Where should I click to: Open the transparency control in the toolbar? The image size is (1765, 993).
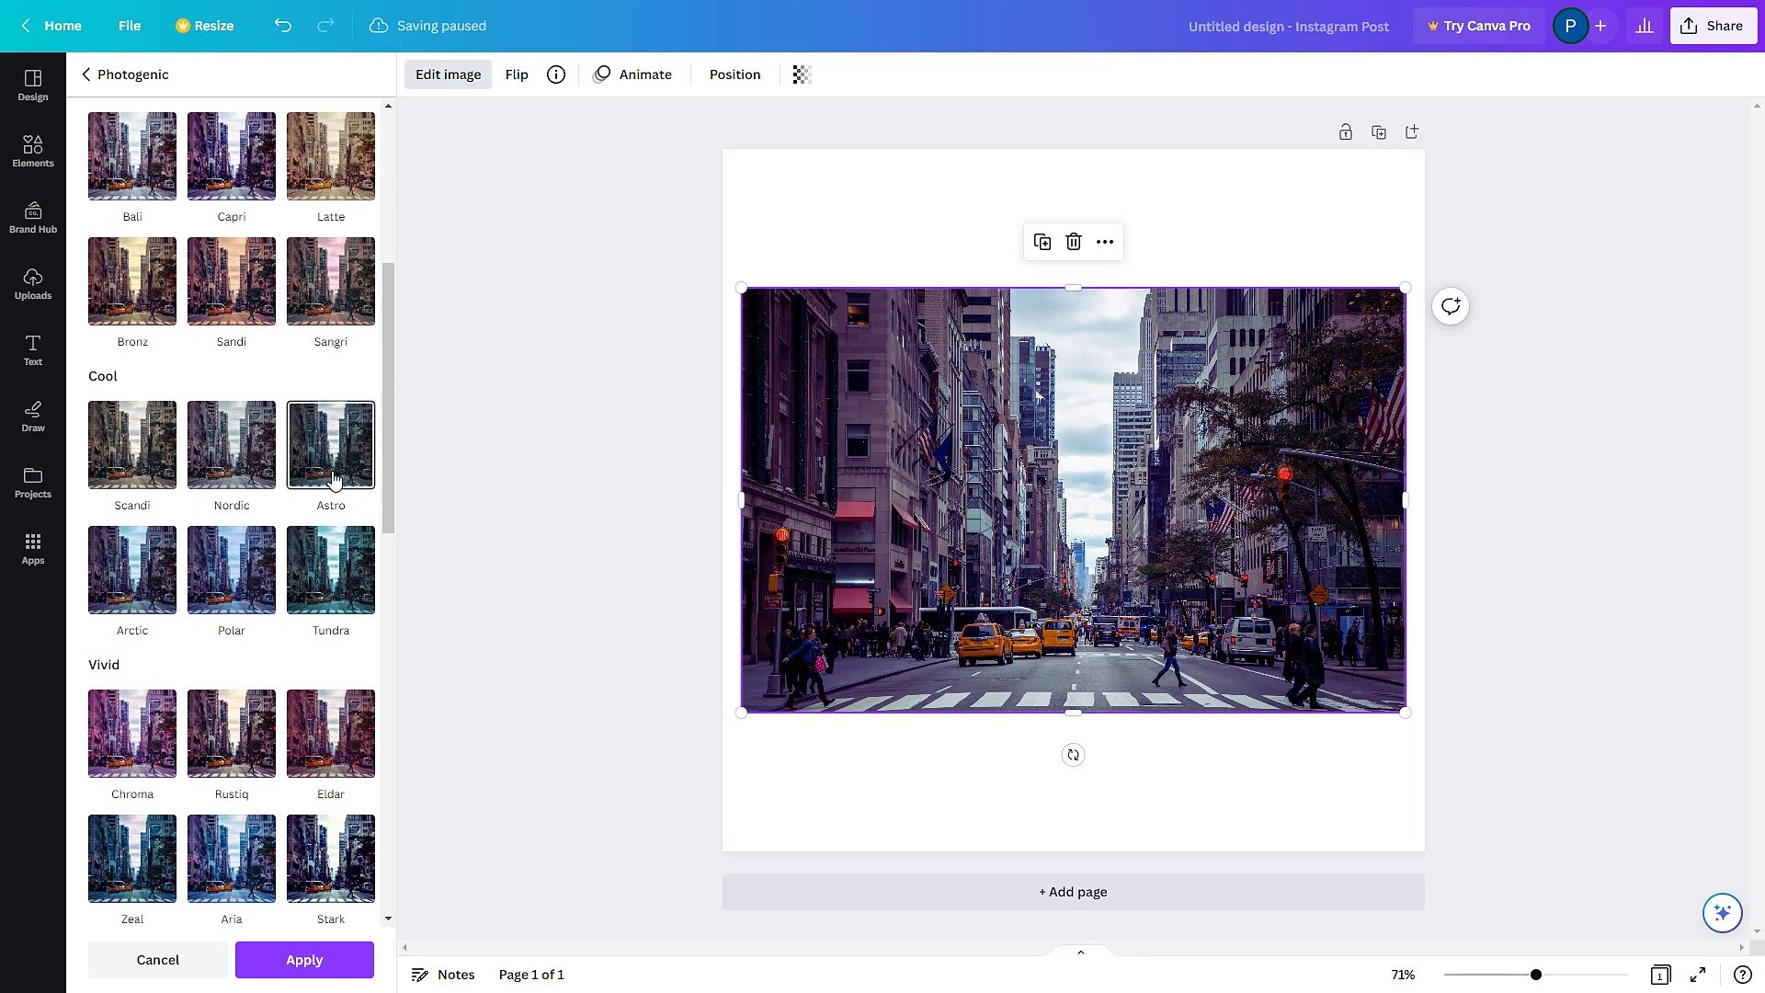[x=801, y=74]
